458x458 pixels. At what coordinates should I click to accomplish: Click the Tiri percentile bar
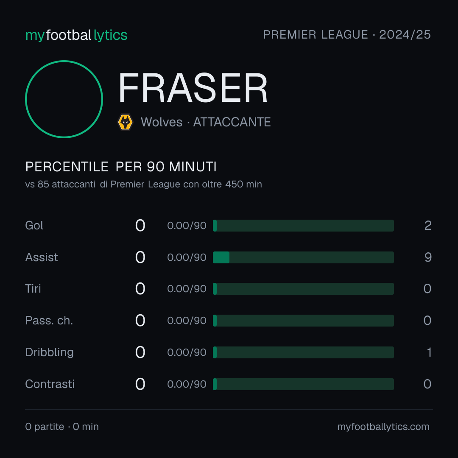[x=303, y=289]
